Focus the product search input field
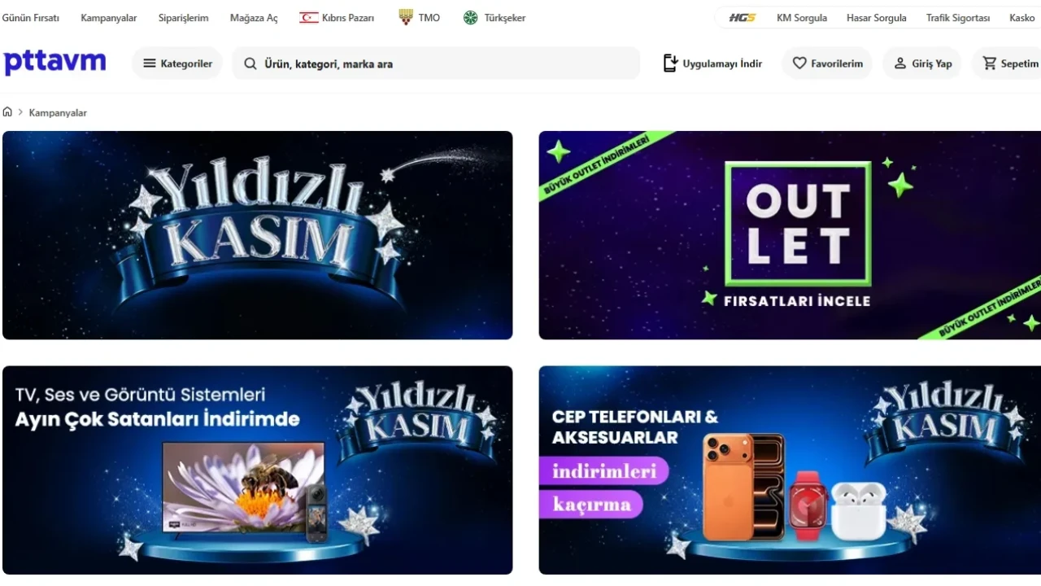This screenshot has width=1041, height=586. (x=436, y=63)
